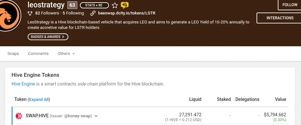Open the yellow chat bubble icon
Screen dimensions: 301x125
click(125, 5)
